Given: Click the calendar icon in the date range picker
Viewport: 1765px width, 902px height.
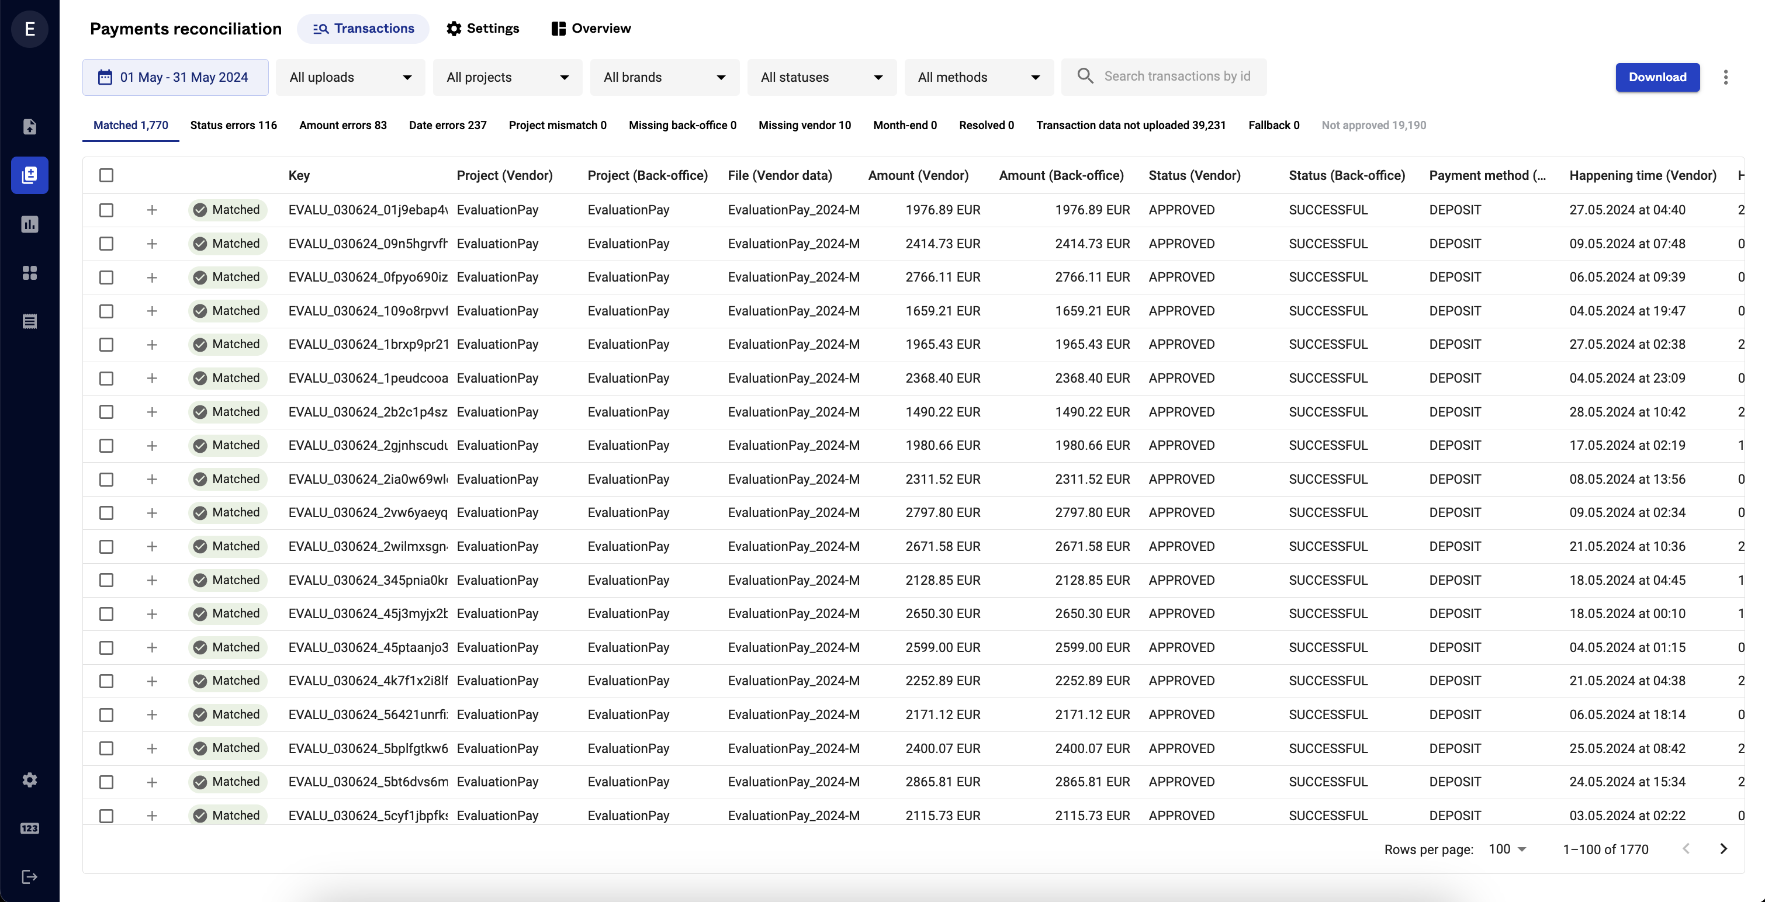Looking at the screenshot, I should tap(104, 77).
